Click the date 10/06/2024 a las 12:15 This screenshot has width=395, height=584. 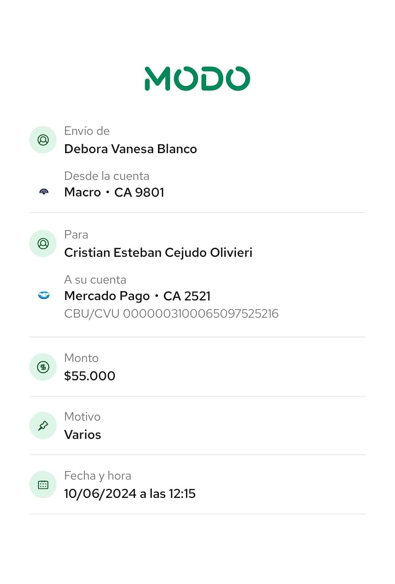click(130, 494)
